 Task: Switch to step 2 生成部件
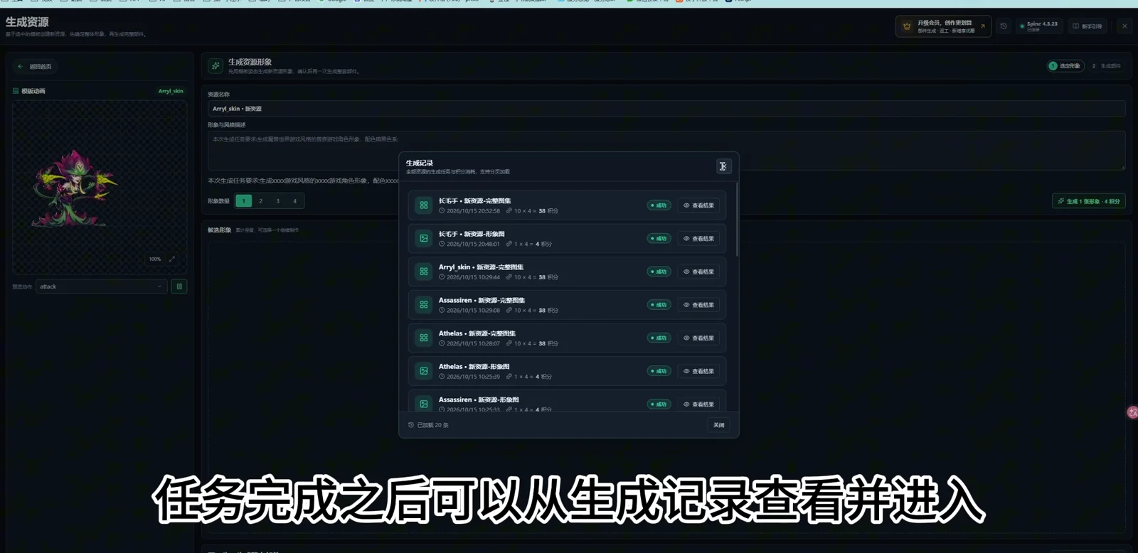click(x=1107, y=66)
